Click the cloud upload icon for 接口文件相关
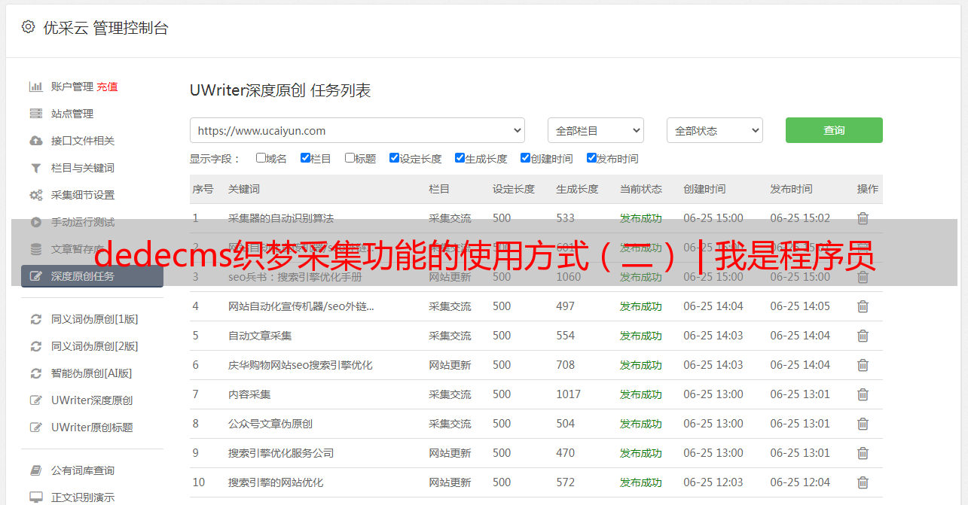The height and width of the screenshot is (505, 968). tap(35, 141)
